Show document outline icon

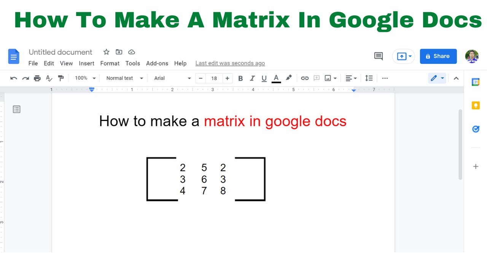pos(16,109)
